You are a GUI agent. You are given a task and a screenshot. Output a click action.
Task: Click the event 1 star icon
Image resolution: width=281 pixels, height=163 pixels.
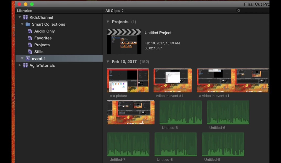(x=28, y=58)
